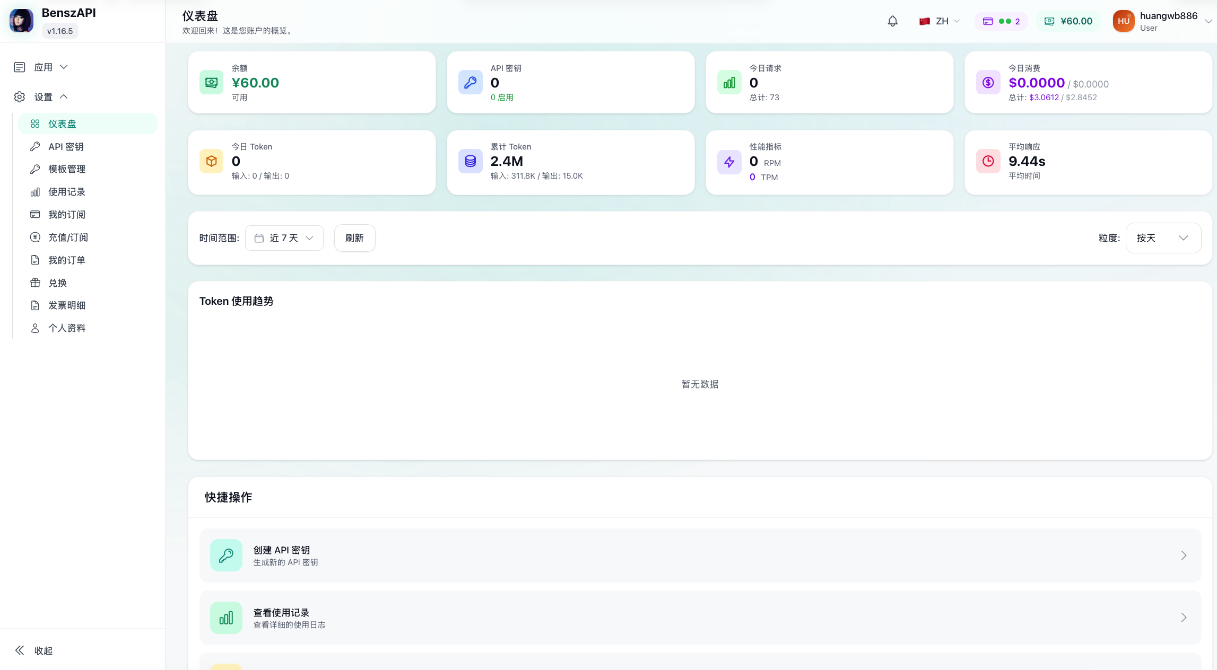Click the 刷新 button
Screen dimensions: 1217x670
click(x=355, y=238)
